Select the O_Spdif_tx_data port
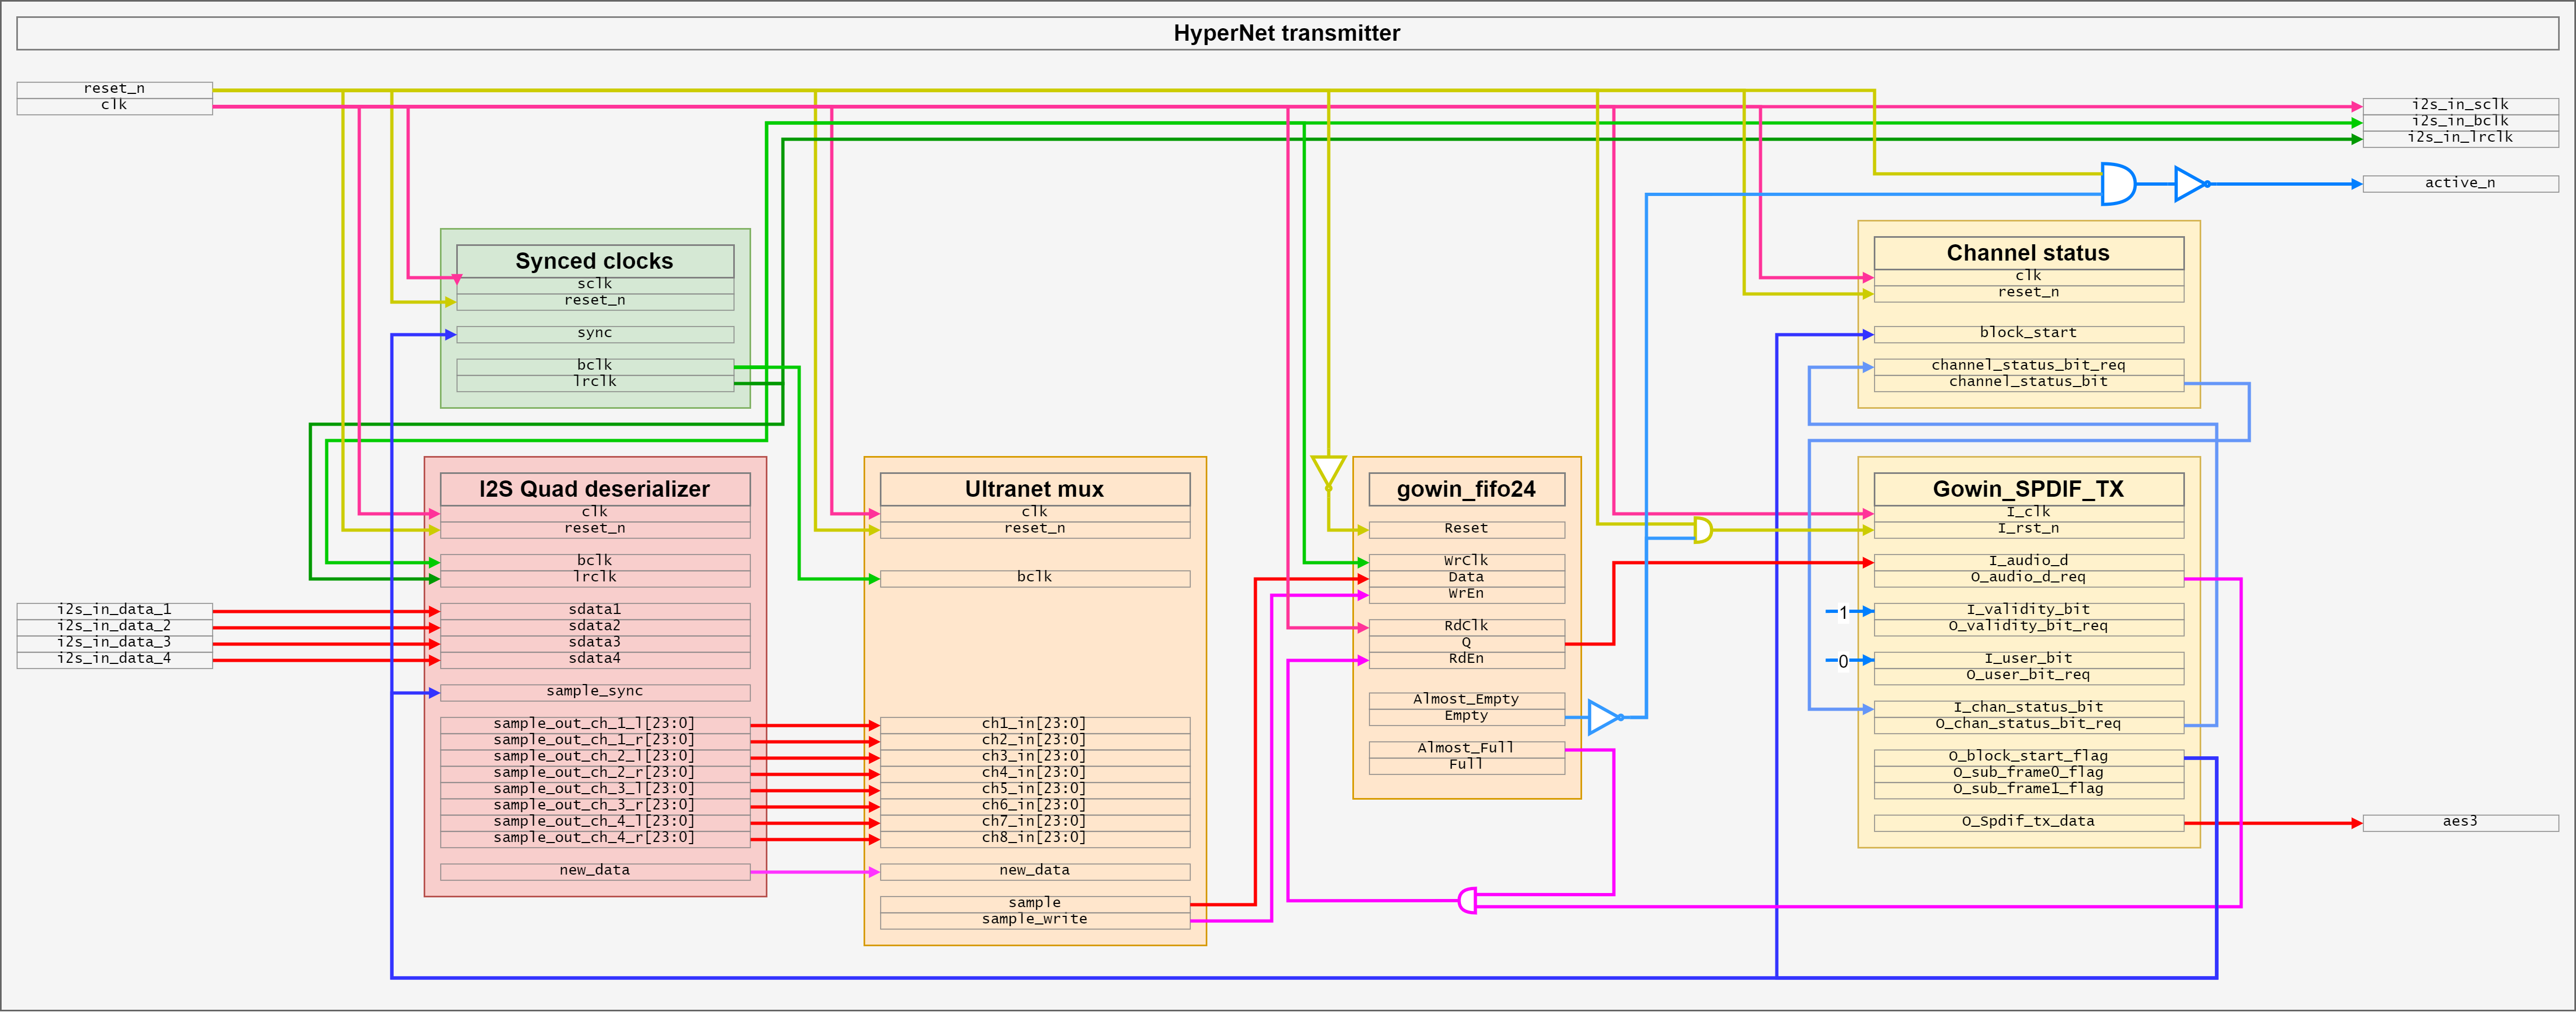The height and width of the screenshot is (1013, 2576). point(2028,822)
